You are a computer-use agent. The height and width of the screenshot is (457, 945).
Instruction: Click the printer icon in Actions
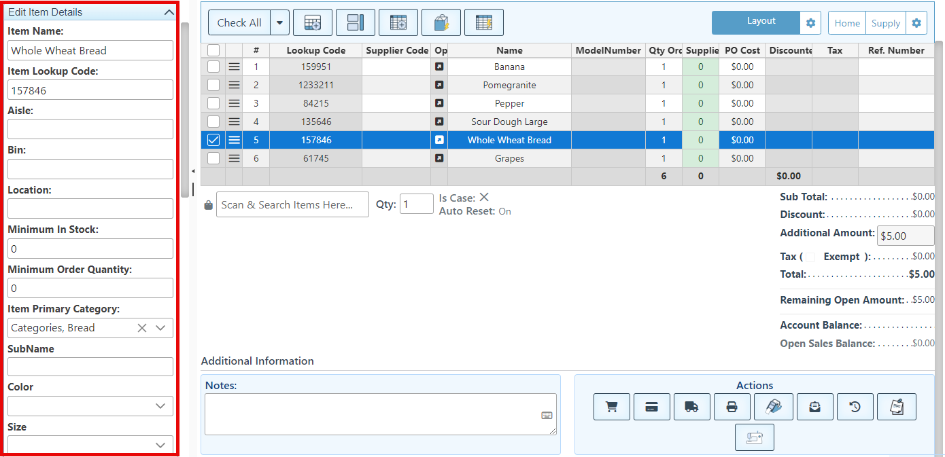click(x=732, y=407)
